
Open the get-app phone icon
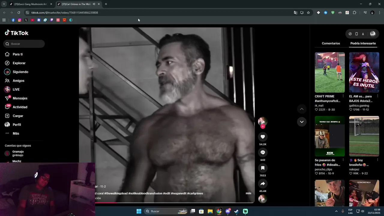[356, 34]
